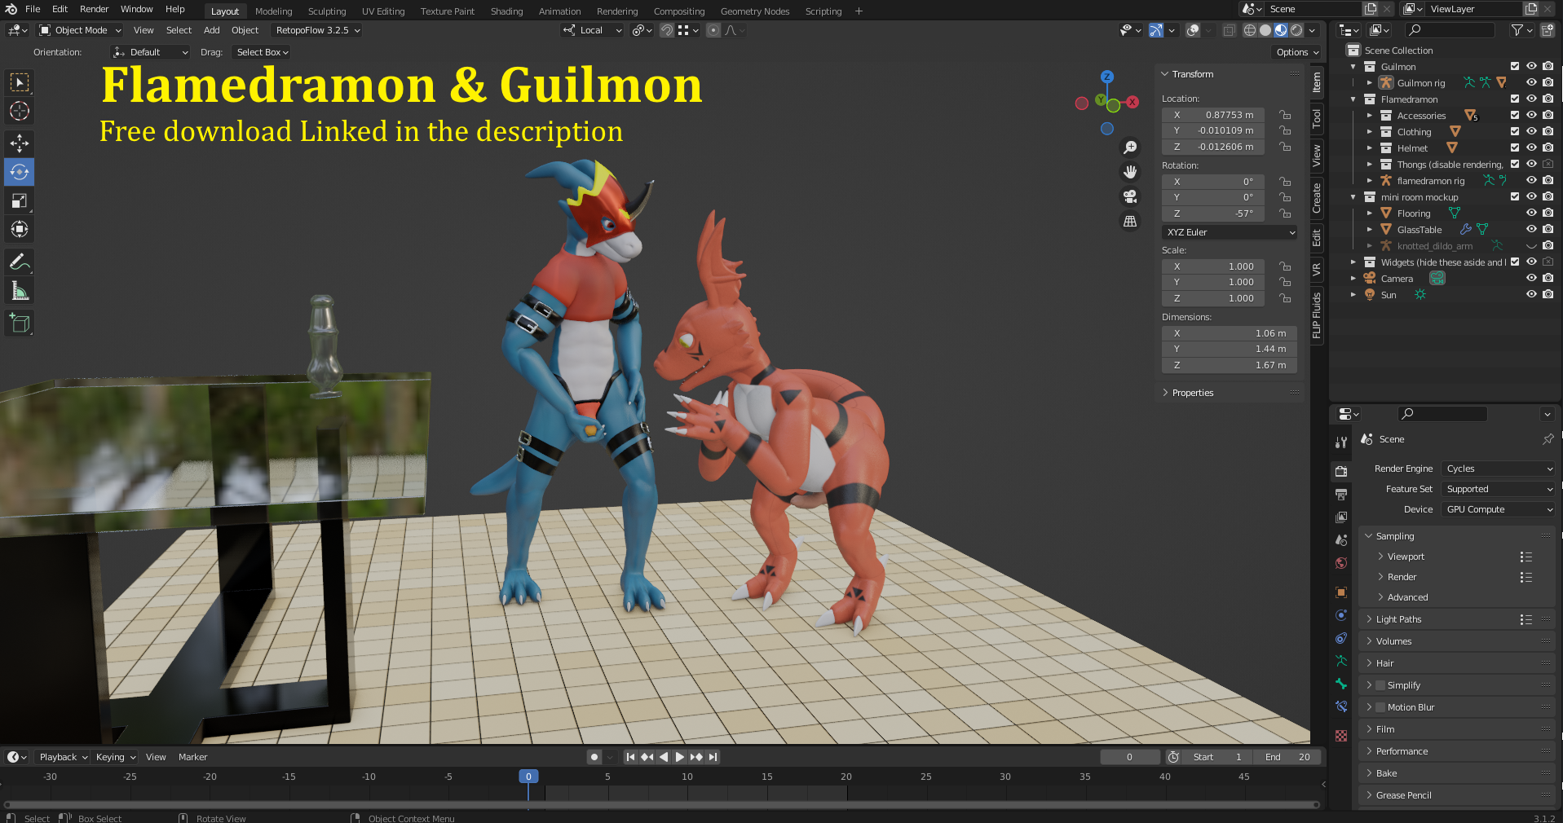
Task: Toggle auto keying record button
Action: (594, 757)
